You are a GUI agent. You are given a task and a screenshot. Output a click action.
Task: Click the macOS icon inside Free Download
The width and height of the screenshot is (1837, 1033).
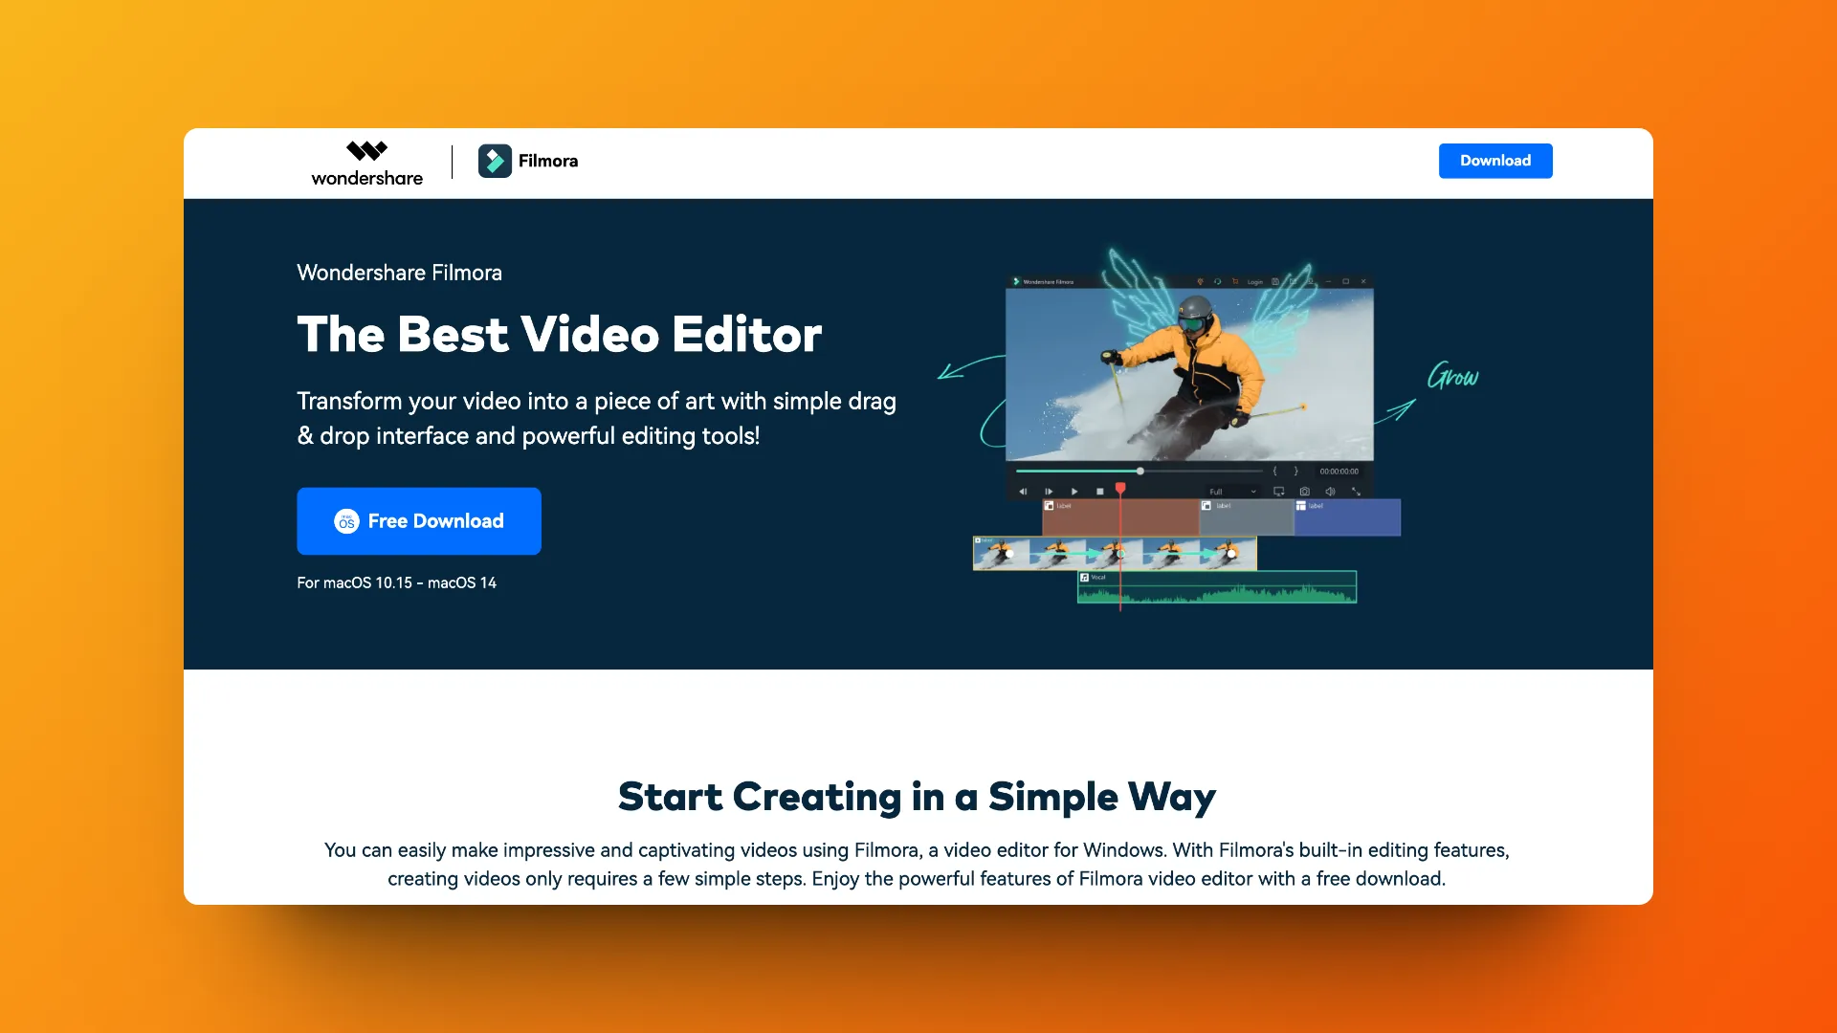346,521
